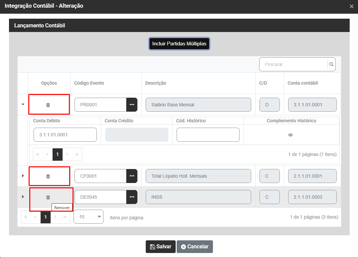The height and width of the screenshot is (258, 358).
Task: Collapse the expanded PR0001 row
Action: click(23, 104)
